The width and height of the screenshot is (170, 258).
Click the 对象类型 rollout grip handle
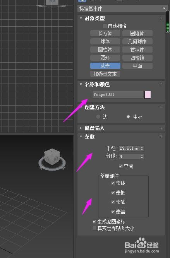coord(161,18)
